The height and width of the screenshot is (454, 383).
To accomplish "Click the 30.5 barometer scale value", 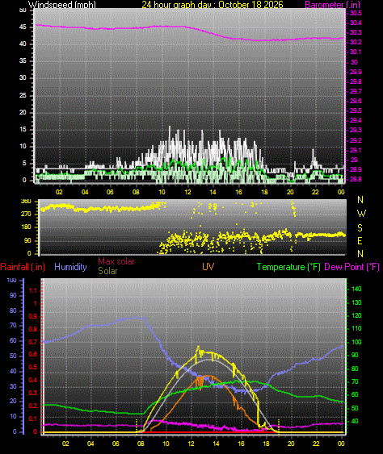I will tap(356, 13).
